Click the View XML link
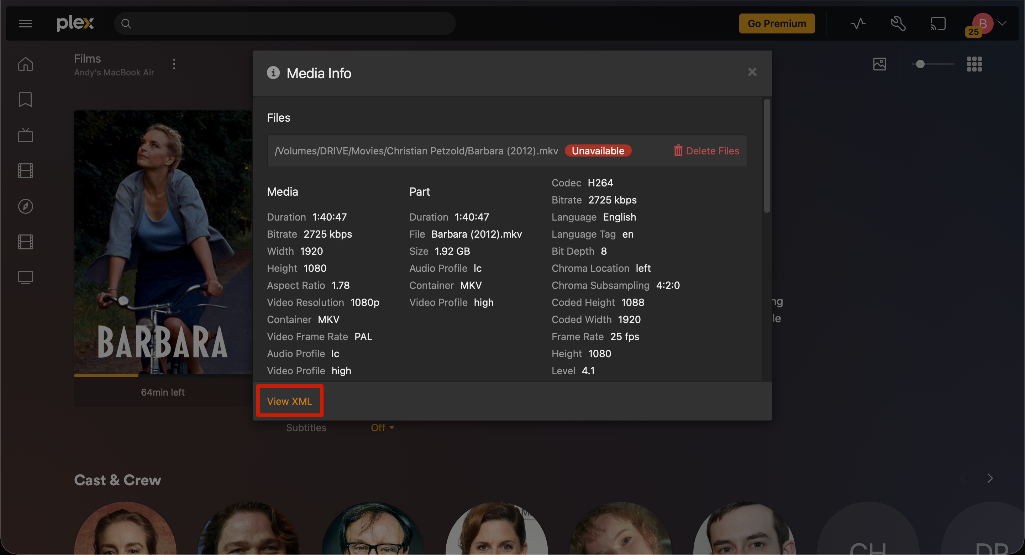The image size is (1025, 555). 290,401
